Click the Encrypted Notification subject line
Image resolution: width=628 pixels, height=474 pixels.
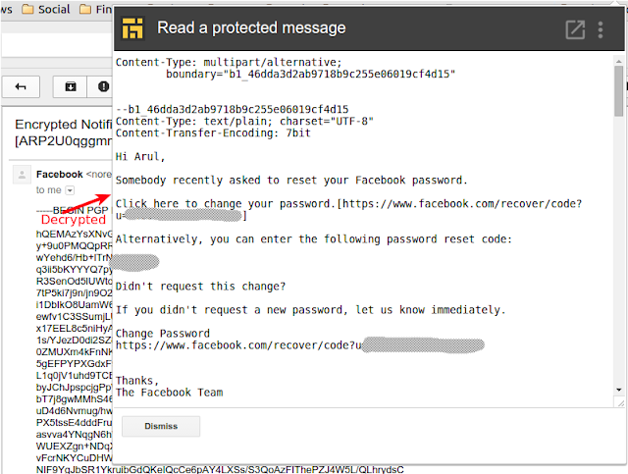click(x=63, y=132)
